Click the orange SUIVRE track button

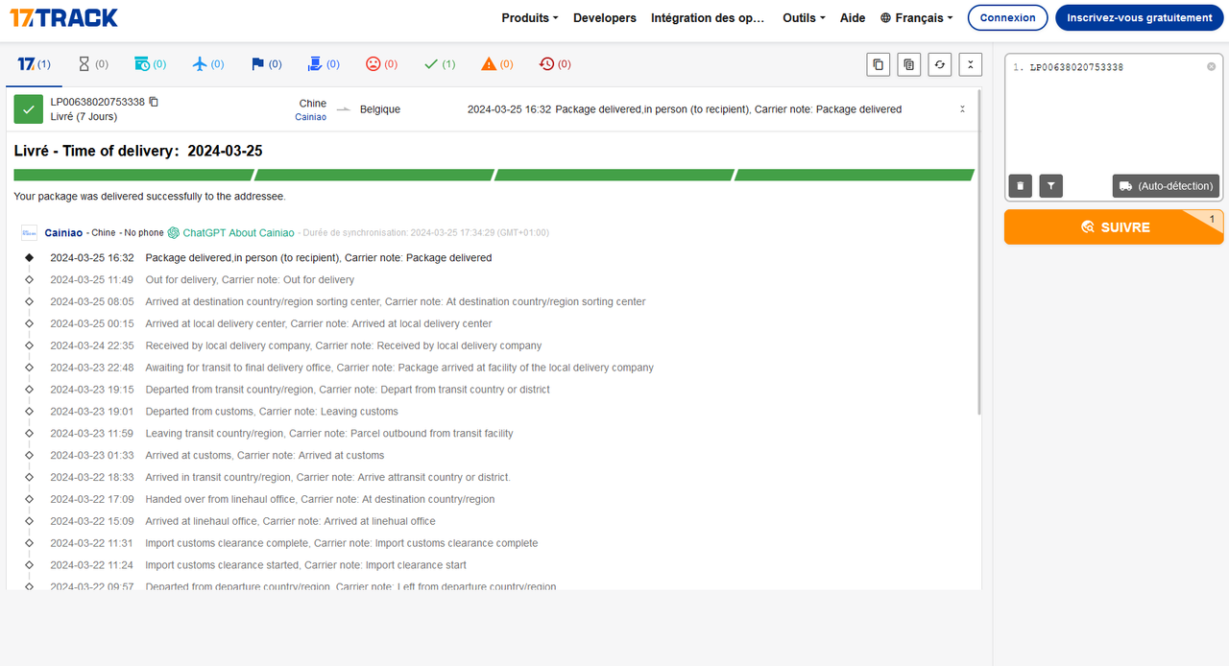click(1114, 227)
